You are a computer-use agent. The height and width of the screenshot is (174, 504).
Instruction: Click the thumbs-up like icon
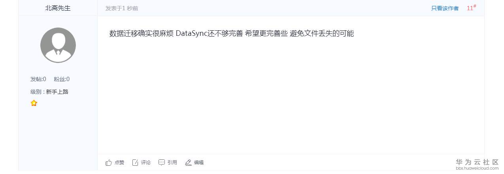coord(109,163)
